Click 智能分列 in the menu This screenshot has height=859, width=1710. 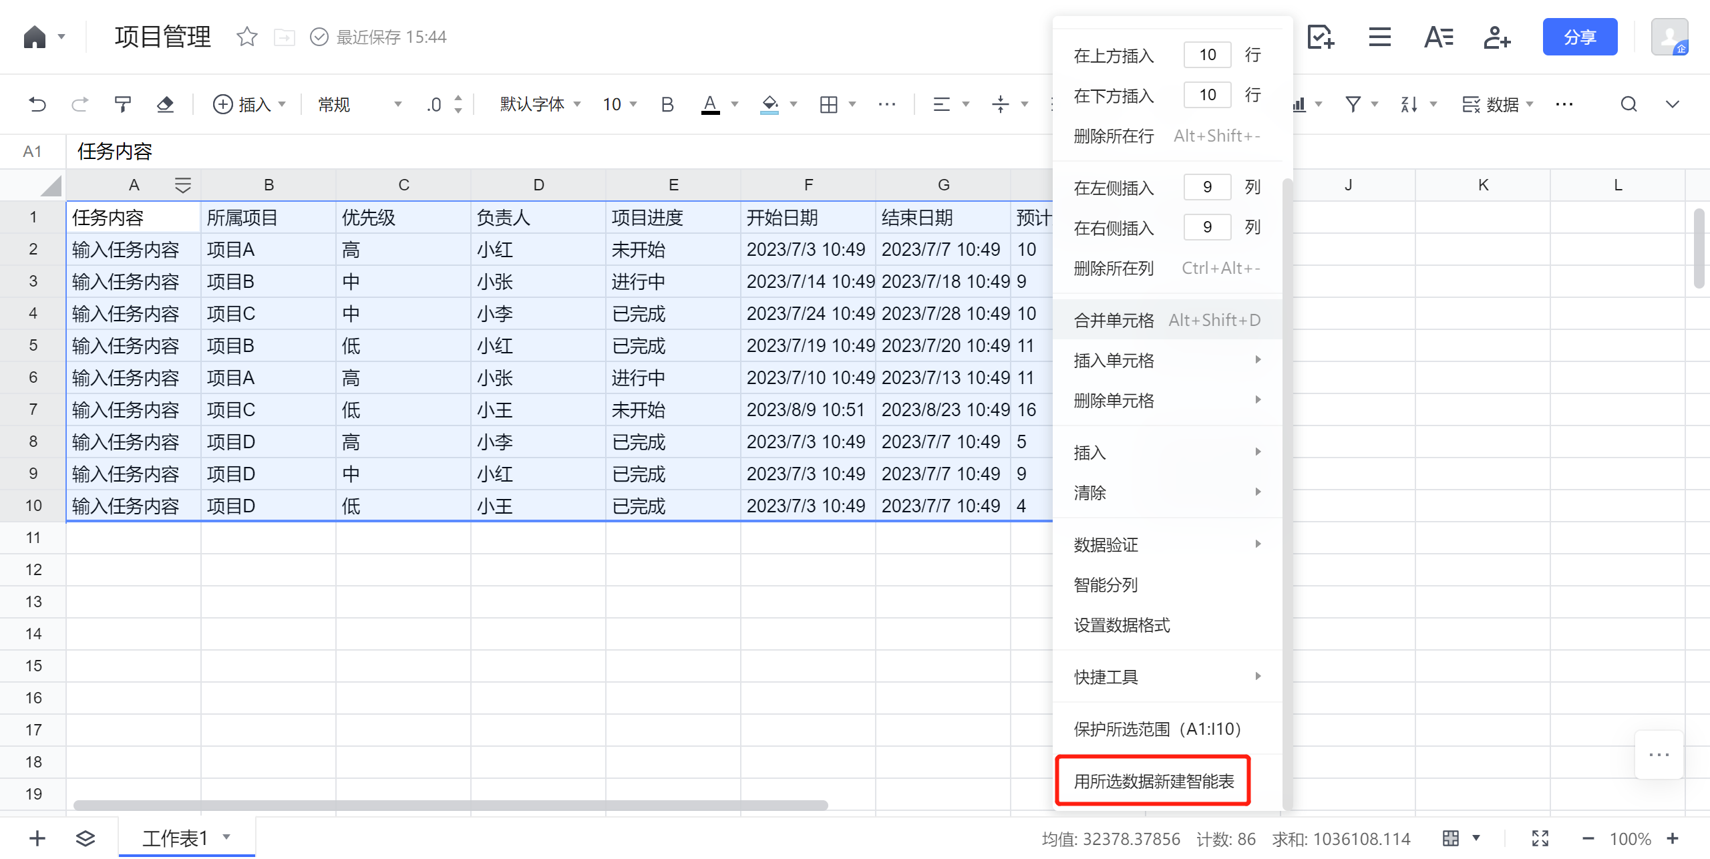pos(1105,584)
